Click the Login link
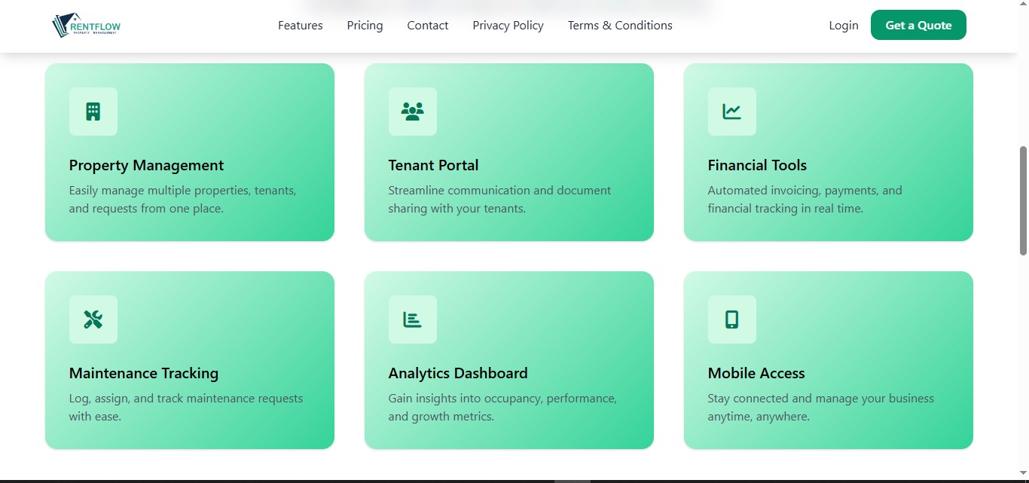1029x483 pixels. click(x=843, y=25)
